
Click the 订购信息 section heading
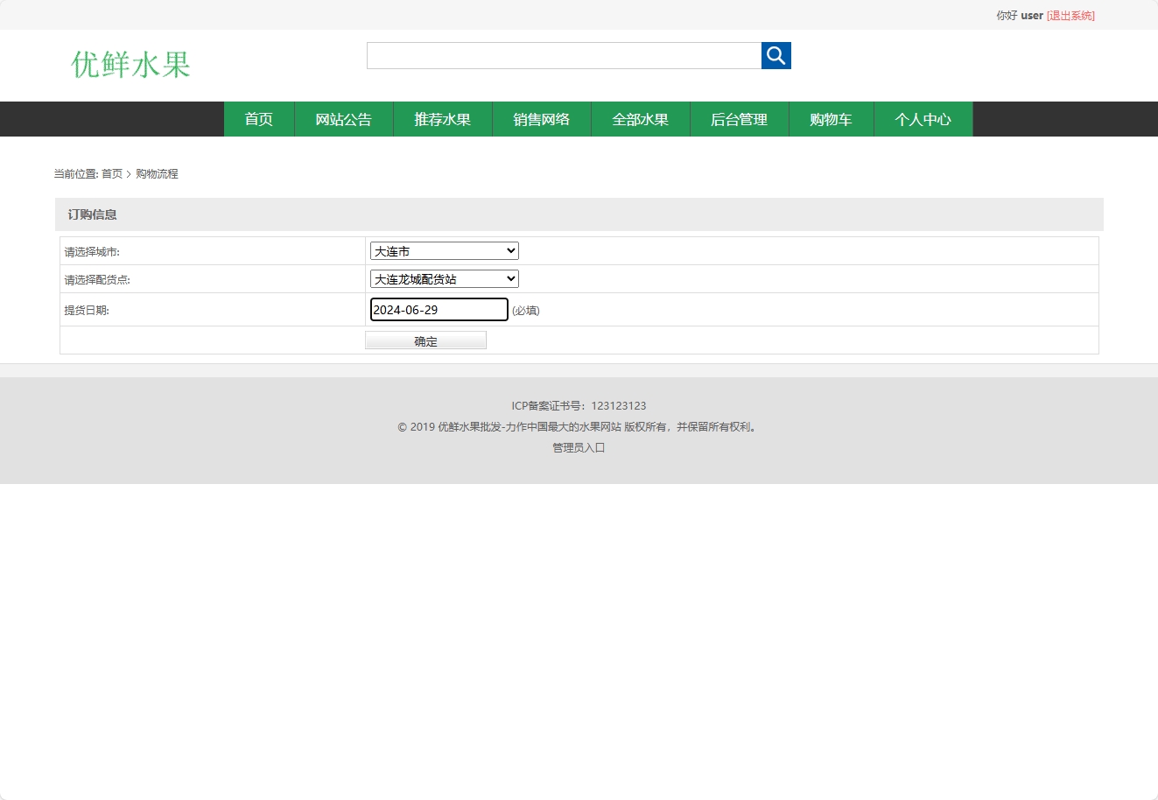[x=93, y=214]
